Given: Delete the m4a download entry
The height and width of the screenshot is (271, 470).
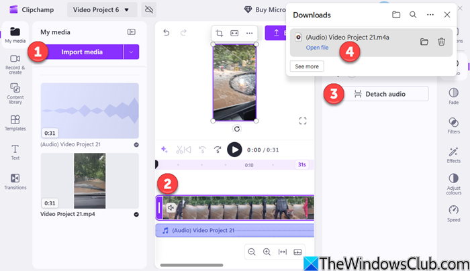Looking at the screenshot, I should pos(441,42).
